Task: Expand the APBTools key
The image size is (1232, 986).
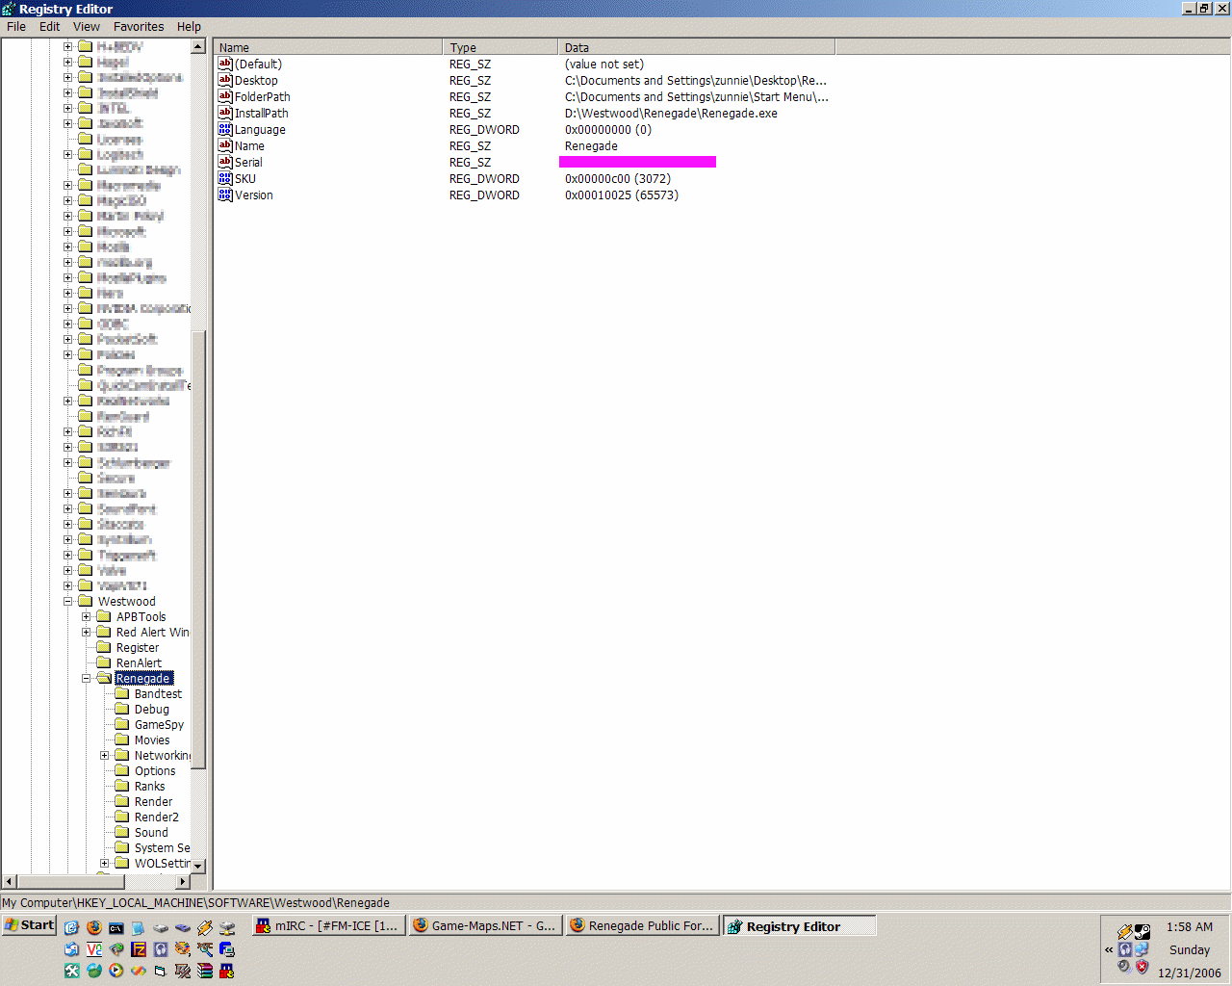Action: click(87, 616)
